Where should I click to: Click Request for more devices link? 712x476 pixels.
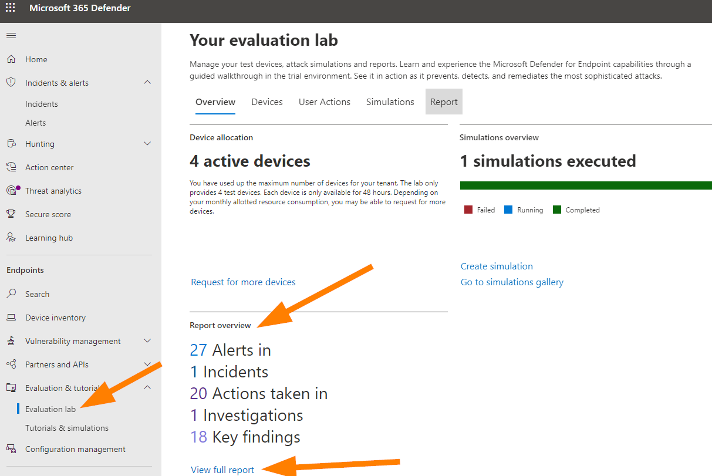pyautogui.click(x=243, y=282)
